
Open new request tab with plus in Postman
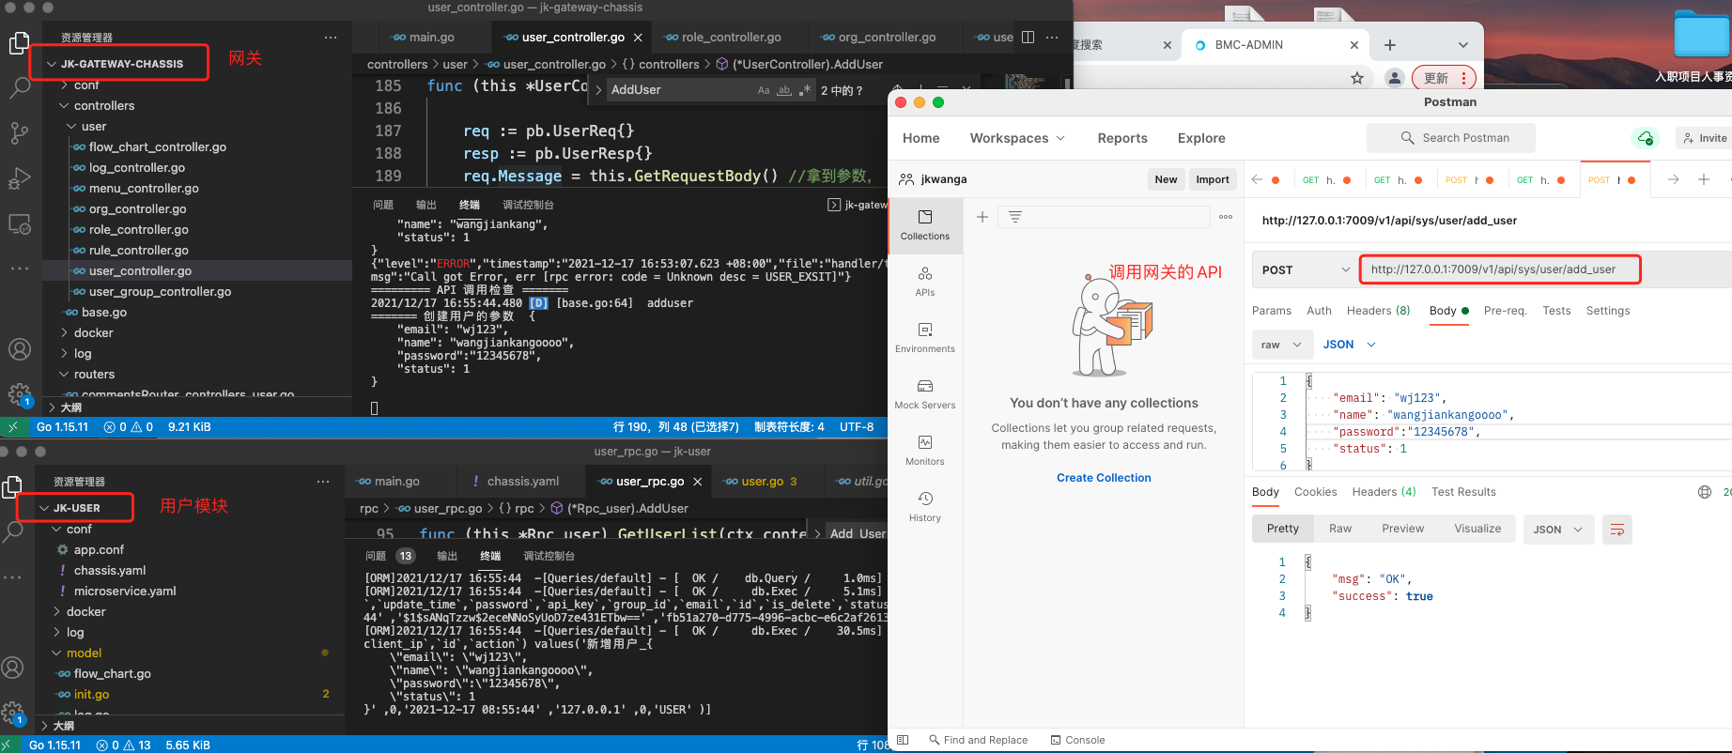1703,179
